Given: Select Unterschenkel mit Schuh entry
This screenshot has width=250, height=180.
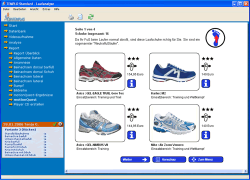Looking at the screenshot, I should pos(20,155).
